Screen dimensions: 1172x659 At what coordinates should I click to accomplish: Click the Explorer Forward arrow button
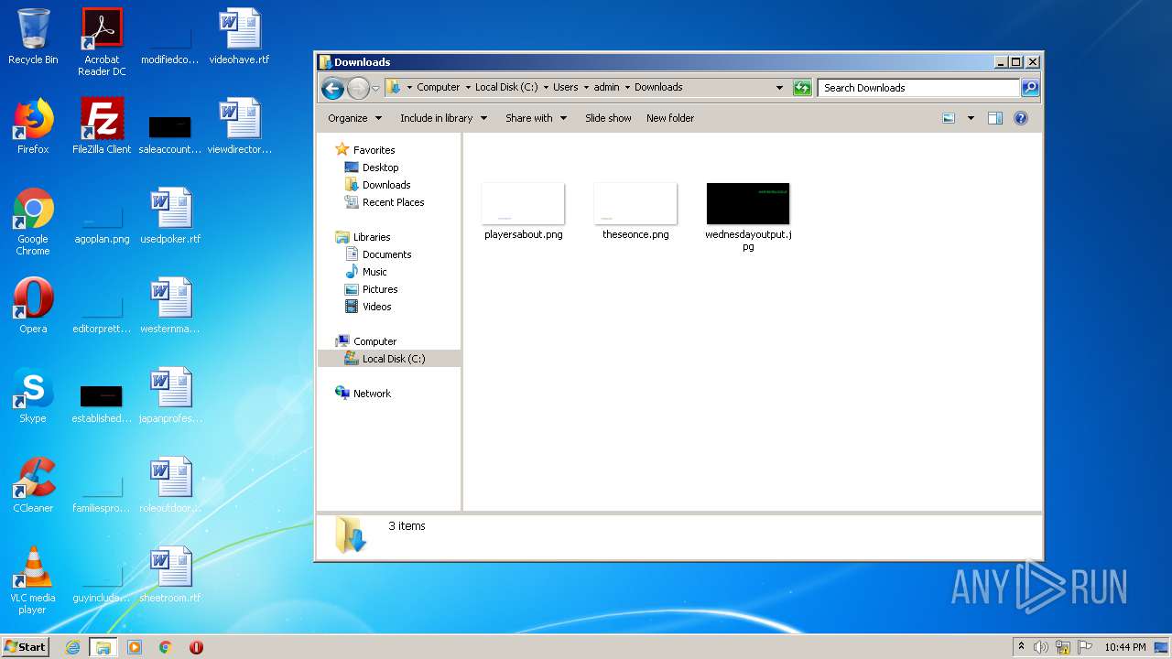tap(358, 88)
